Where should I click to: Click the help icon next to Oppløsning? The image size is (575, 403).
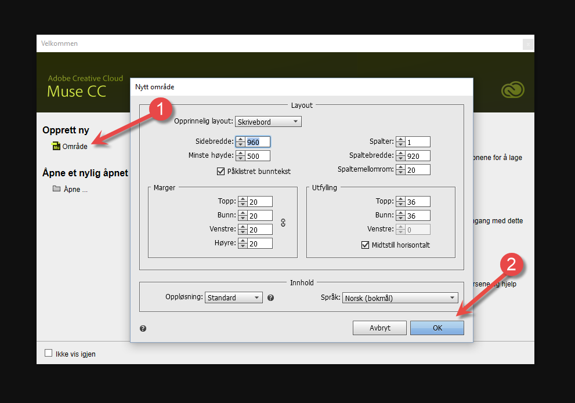pos(270,298)
